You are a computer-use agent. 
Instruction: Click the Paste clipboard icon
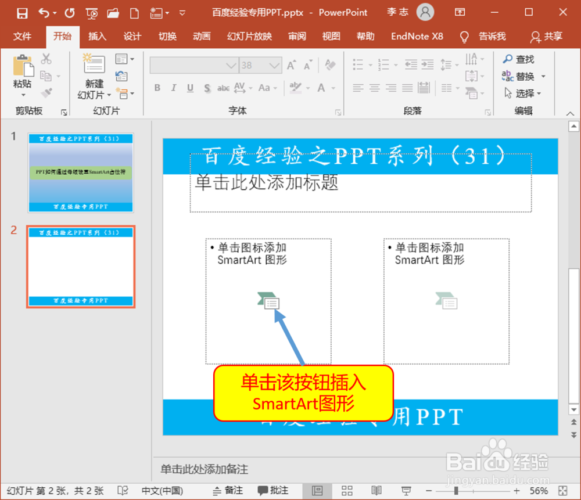23,66
